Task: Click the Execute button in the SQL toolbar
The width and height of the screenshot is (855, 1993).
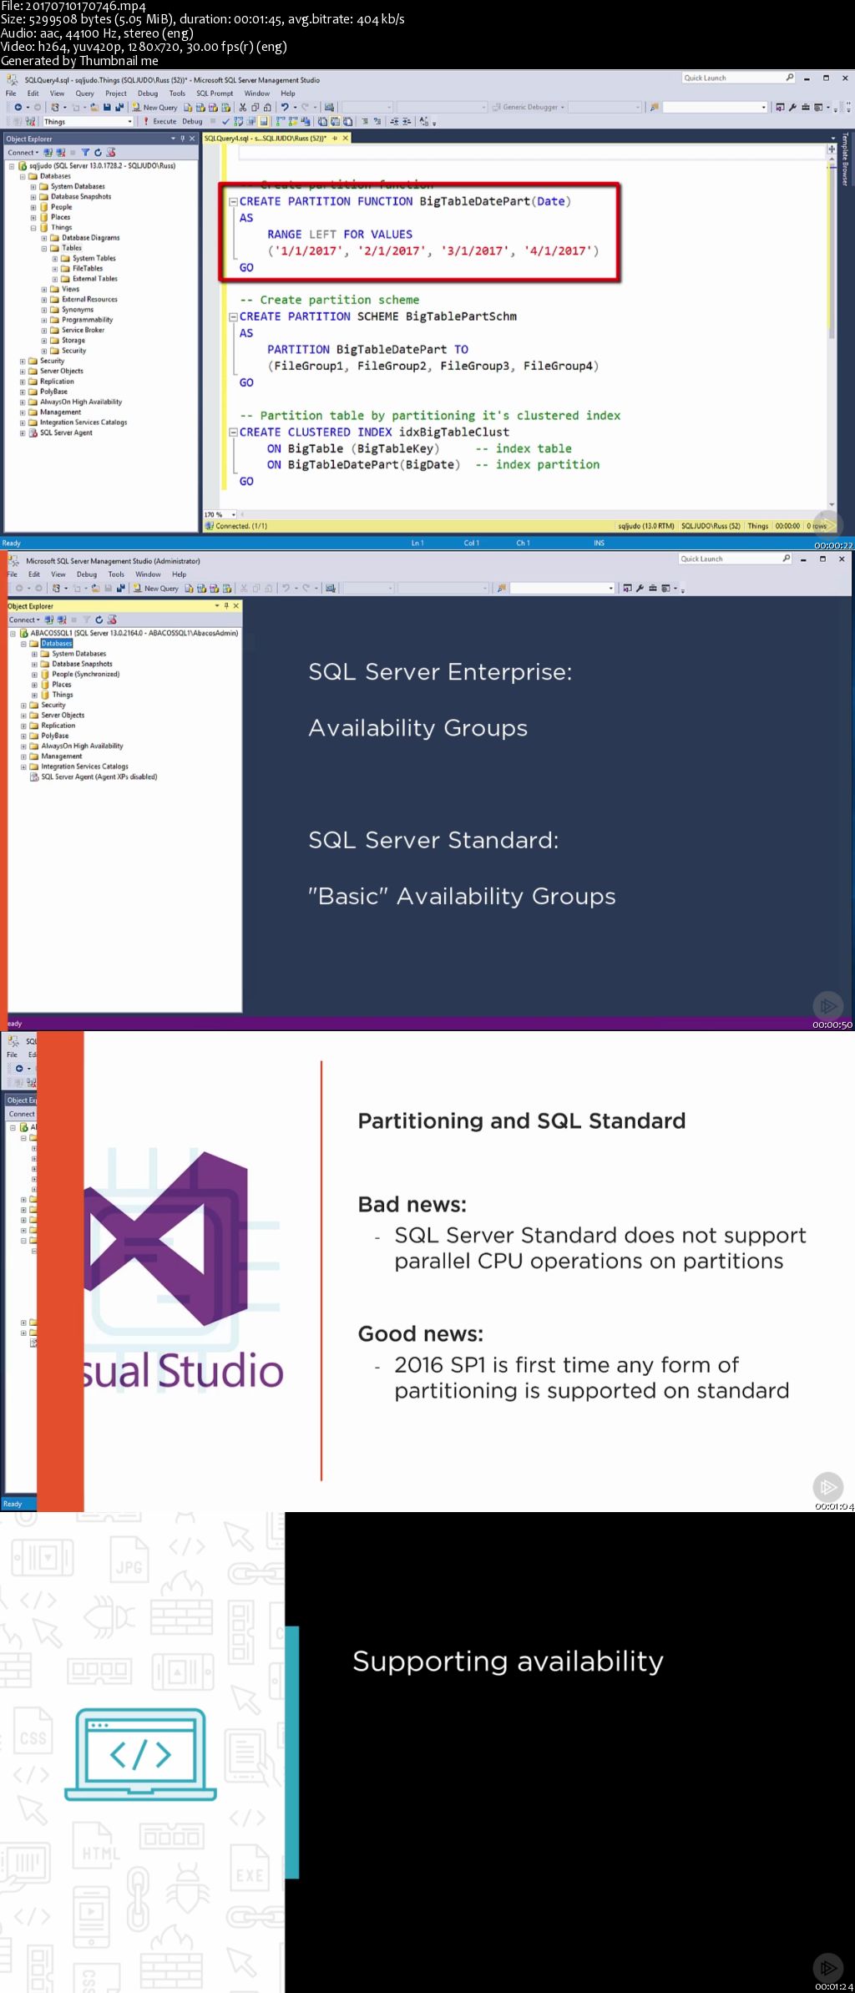Action: coord(159,121)
